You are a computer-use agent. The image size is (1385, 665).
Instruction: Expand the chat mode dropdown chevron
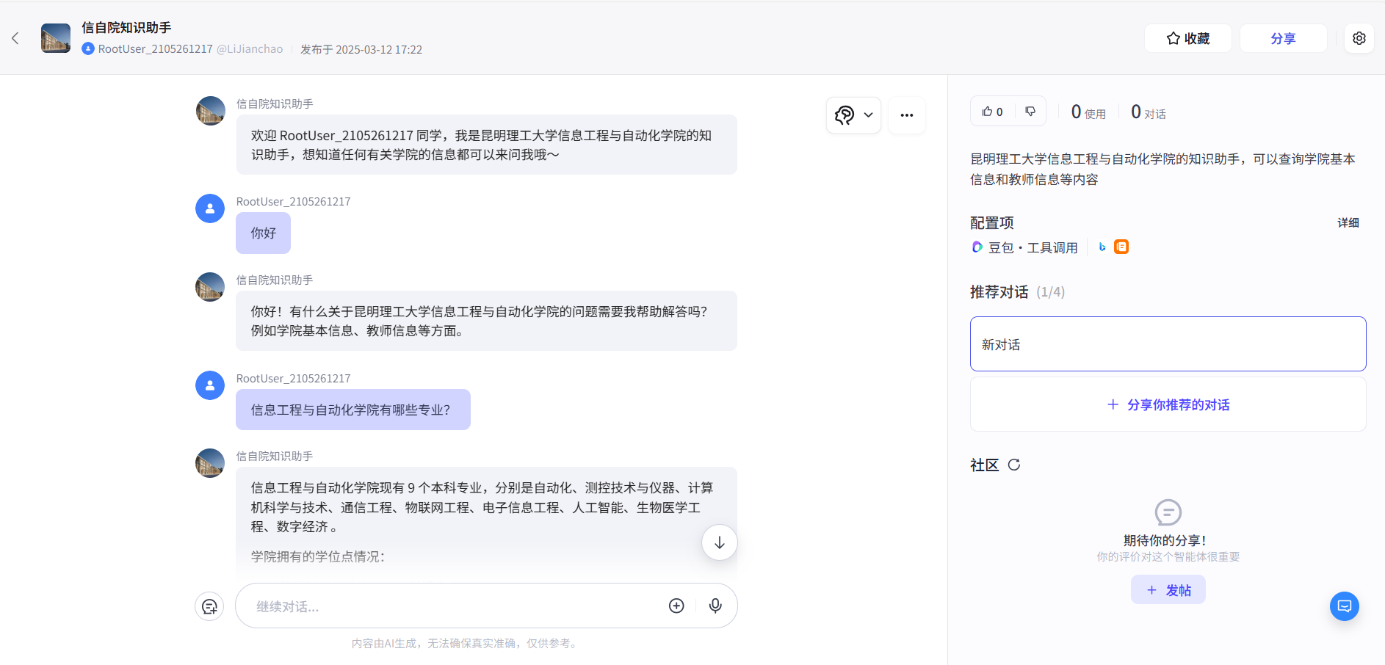tap(868, 115)
